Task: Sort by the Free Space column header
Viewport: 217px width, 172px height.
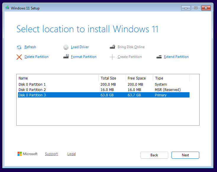Action: (x=139, y=78)
